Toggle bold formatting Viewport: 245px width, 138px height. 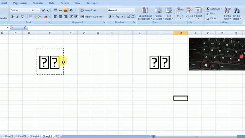click(x=13, y=16)
